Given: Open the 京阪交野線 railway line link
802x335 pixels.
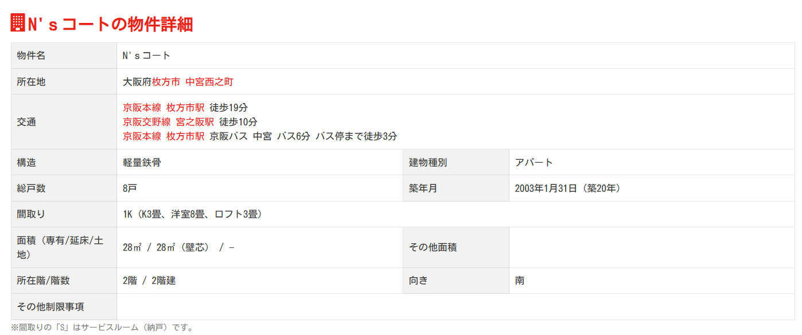Looking at the screenshot, I should pyautogui.click(x=147, y=122).
